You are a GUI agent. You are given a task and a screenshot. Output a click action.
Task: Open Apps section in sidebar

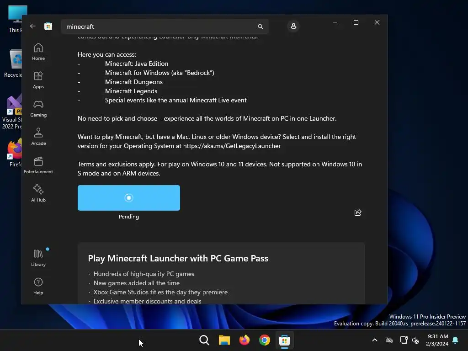38,80
